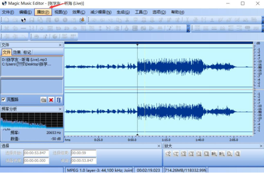Screen dimensions: 264x173
Task: Close the 选择 panel
Action: click(x=159, y=146)
